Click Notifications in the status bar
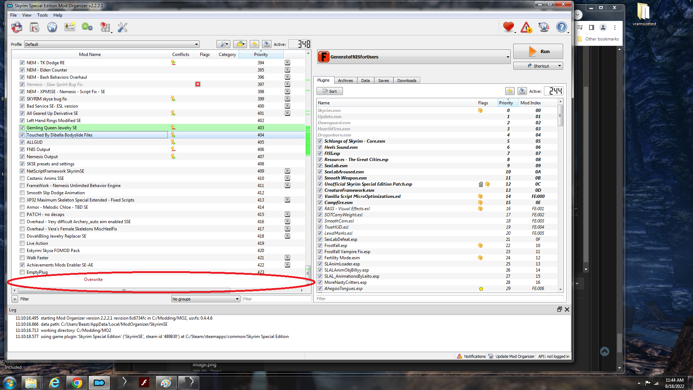The height and width of the screenshot is (390, 693). coord(471,356)
